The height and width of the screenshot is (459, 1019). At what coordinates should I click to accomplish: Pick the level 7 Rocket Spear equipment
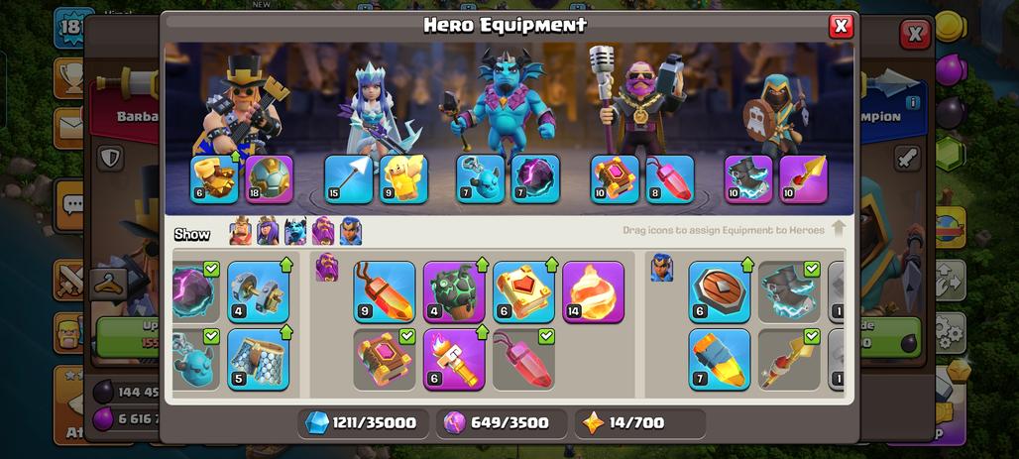click(720, 360)
